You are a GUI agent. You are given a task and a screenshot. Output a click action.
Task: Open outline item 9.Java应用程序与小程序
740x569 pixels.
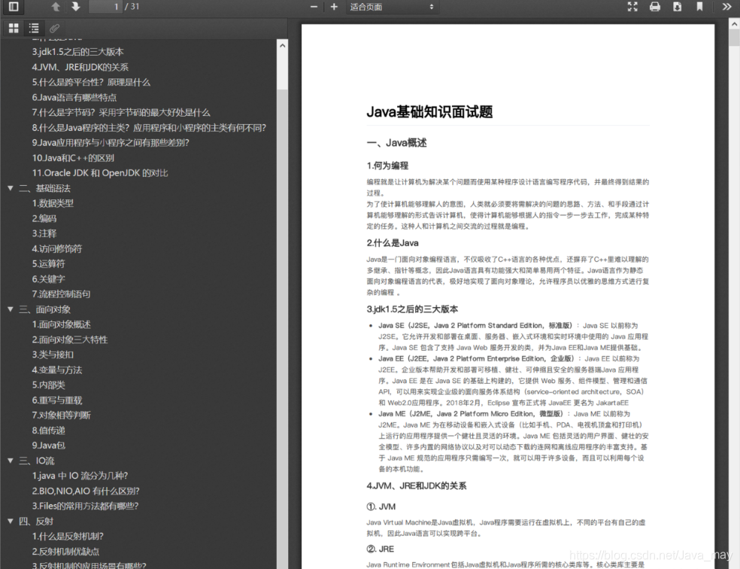[111, 142]
